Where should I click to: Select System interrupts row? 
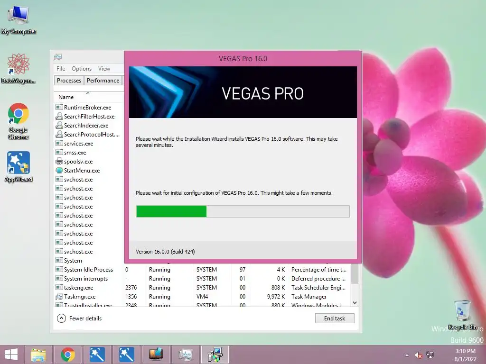click(x=203, y=279)
